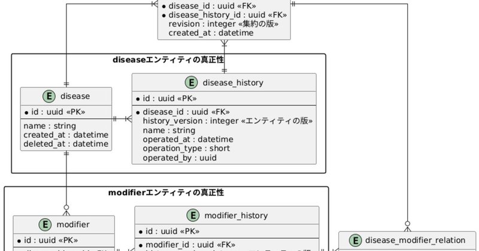This screenshot has width=479, height=251.
Task: Click modifier_id : uuid «FK» in modifier_history
Action: [x=190, y=245]
